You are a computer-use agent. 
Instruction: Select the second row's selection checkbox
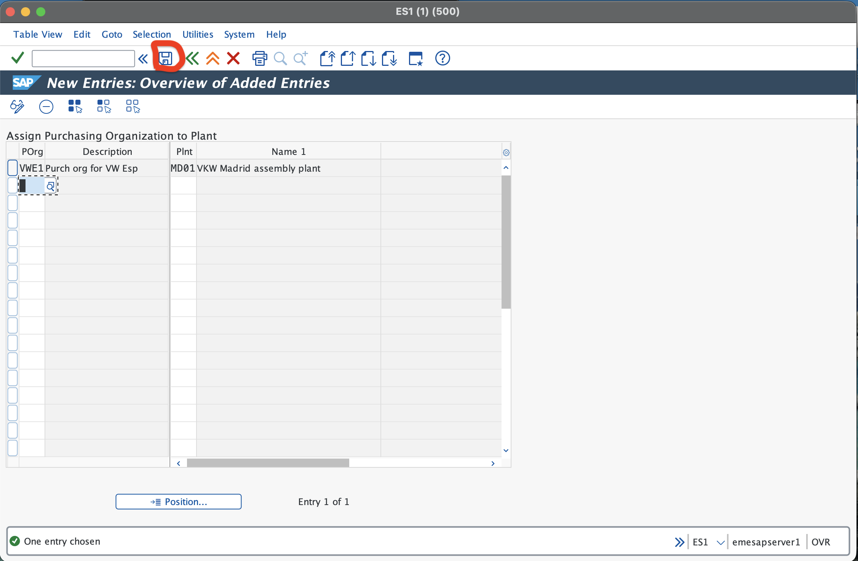13,186
